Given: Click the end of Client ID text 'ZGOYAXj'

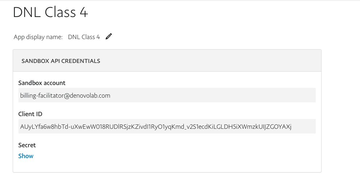Looking at the screenshot, I should 279,127.
